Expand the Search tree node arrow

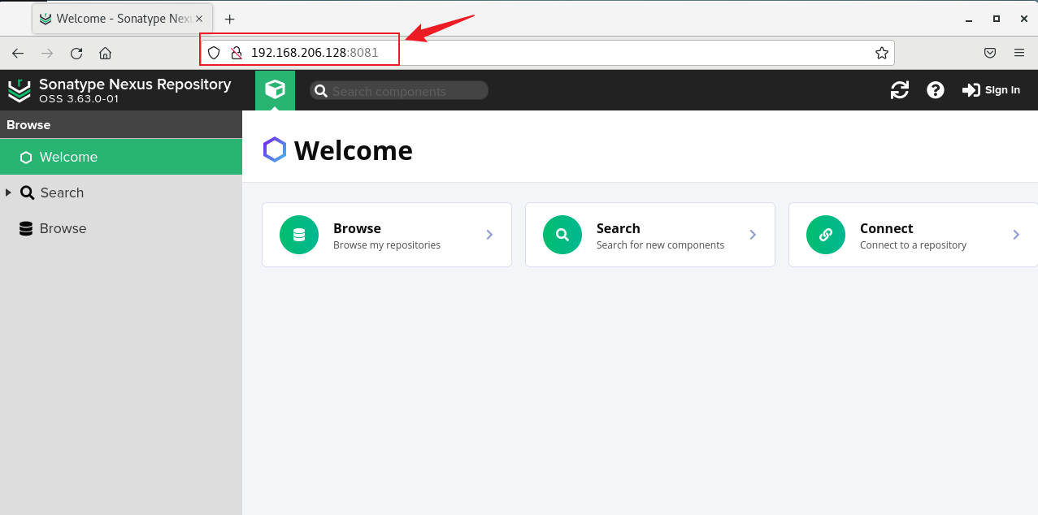tap(8, 193)
